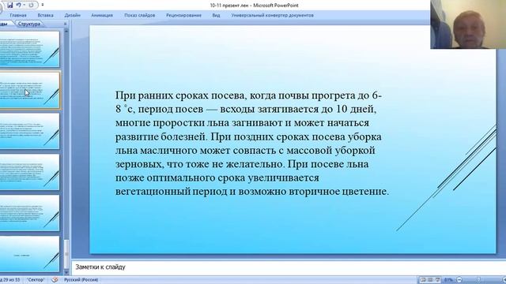Screen dimensions: 506x284
Task: Open the Вид ribbon tab
Action: pyautogui.click(x=216, y=15)
